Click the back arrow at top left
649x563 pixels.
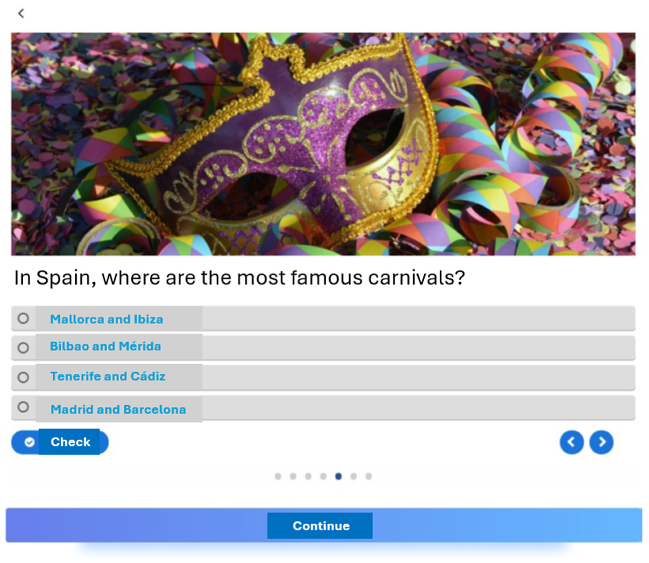(21, 14)
